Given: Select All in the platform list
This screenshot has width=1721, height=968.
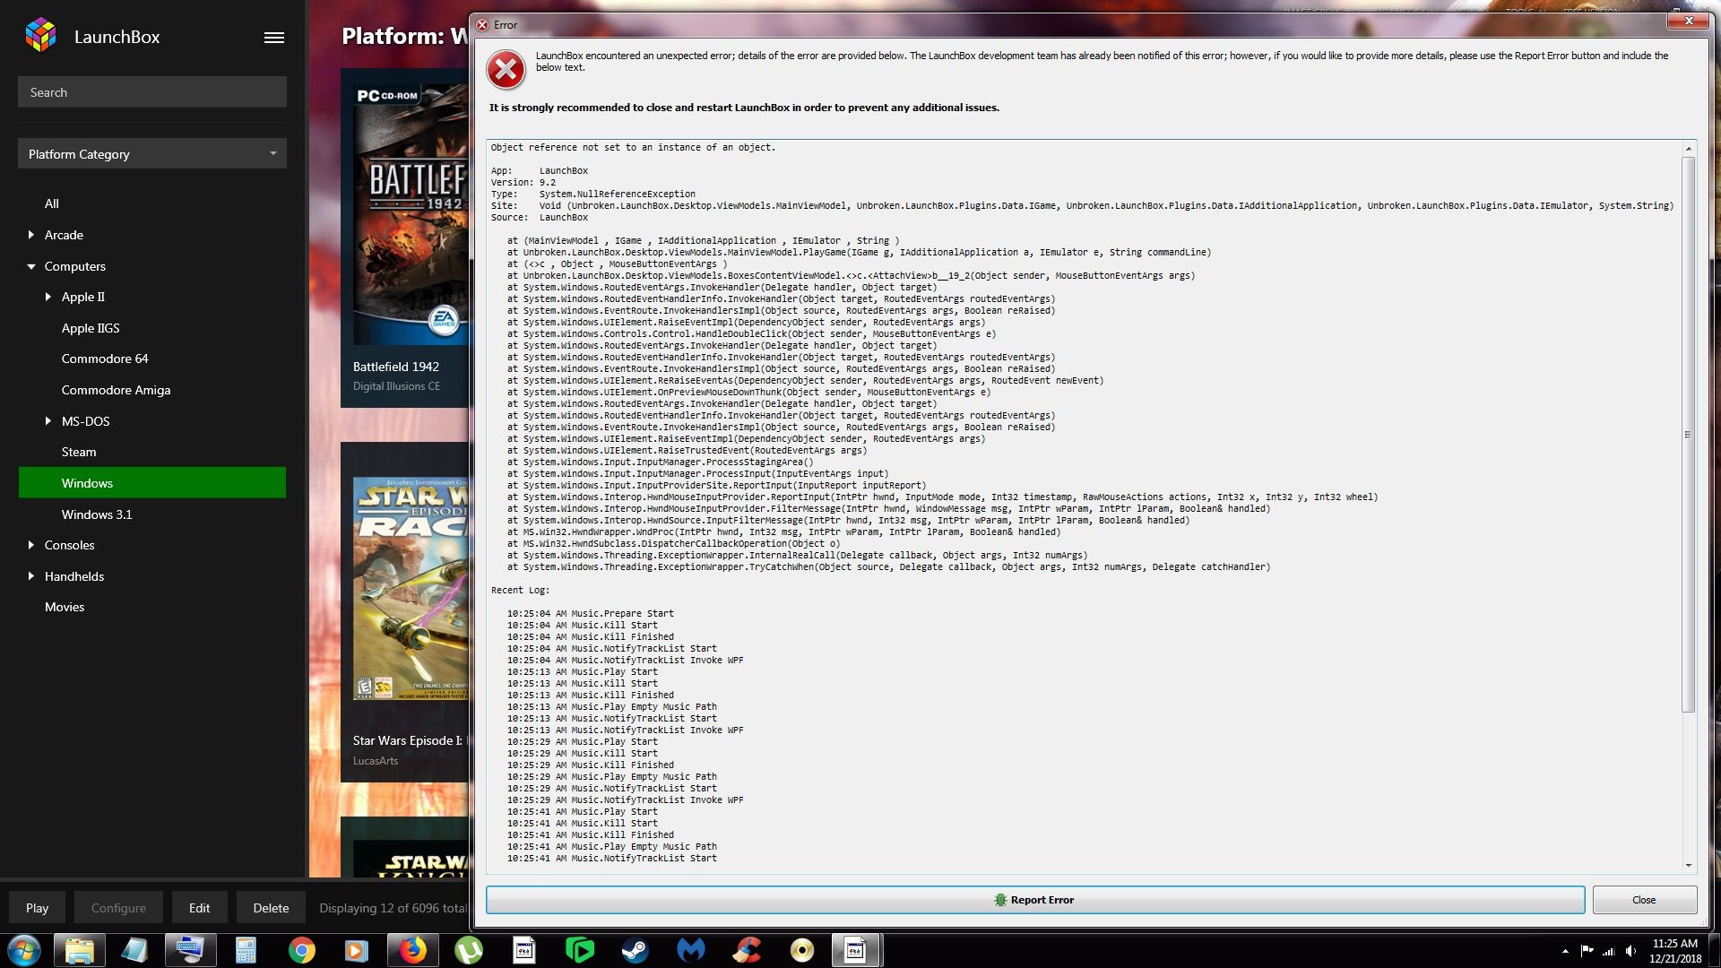Looking at the screenshot, I should [52, 203].
